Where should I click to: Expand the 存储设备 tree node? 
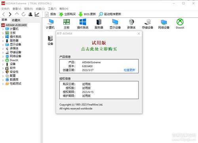pos(3,52)
